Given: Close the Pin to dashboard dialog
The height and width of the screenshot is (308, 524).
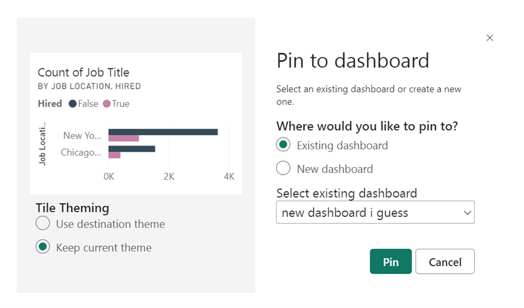Looking at the screenshot, I should point(490,38).
